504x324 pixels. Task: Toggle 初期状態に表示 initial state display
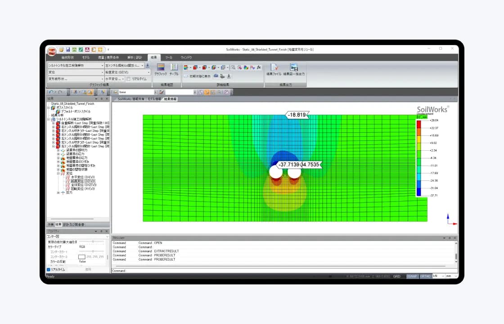(x=198, y=76)
